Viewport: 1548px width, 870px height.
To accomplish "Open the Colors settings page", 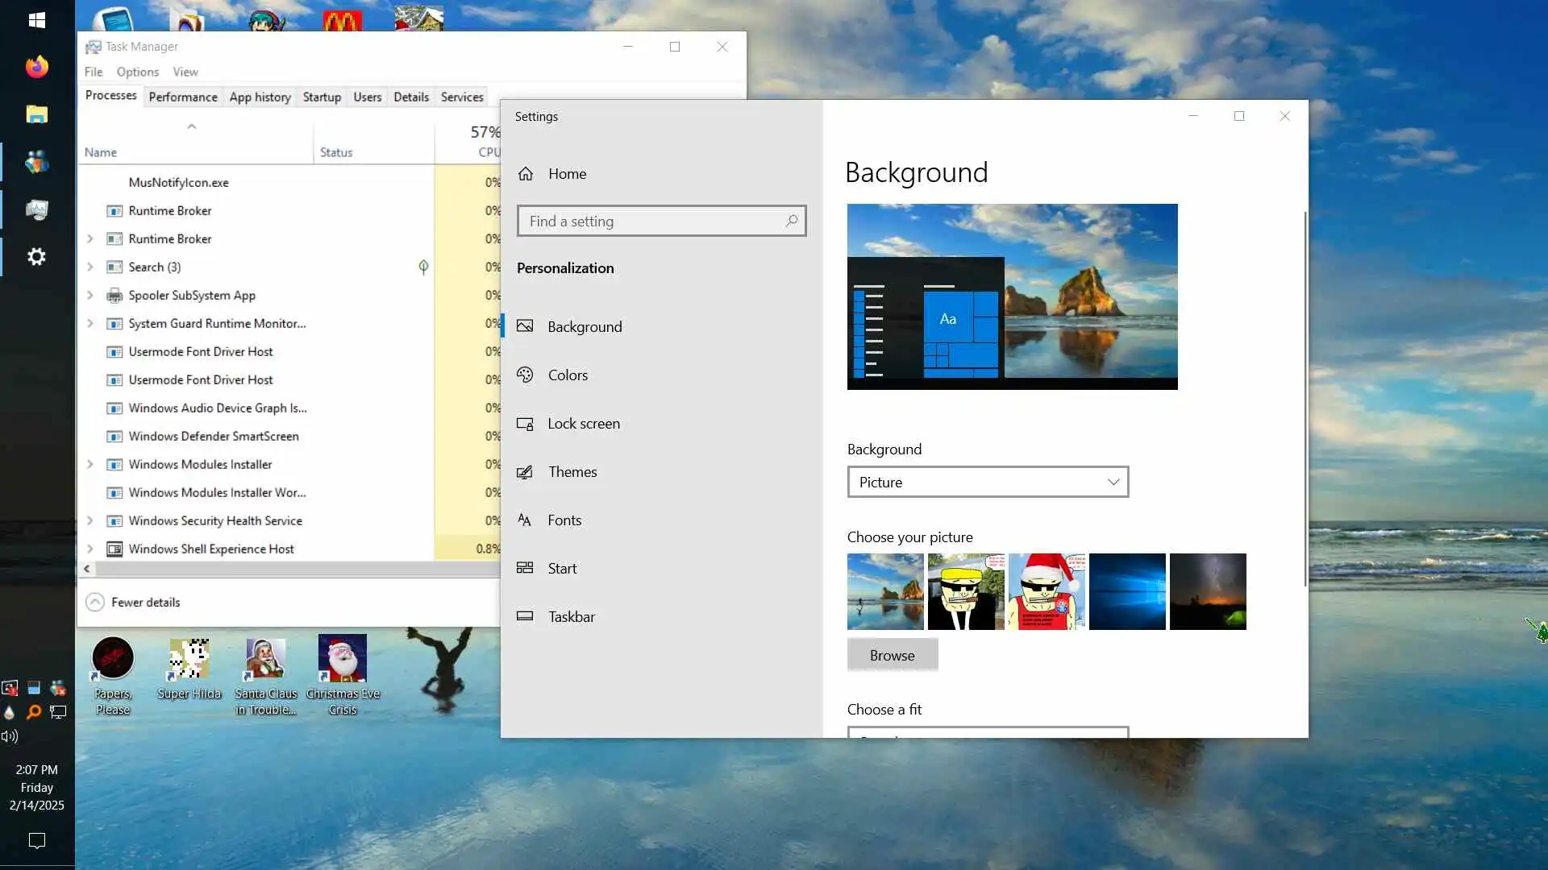I will [x=567, y=375].
